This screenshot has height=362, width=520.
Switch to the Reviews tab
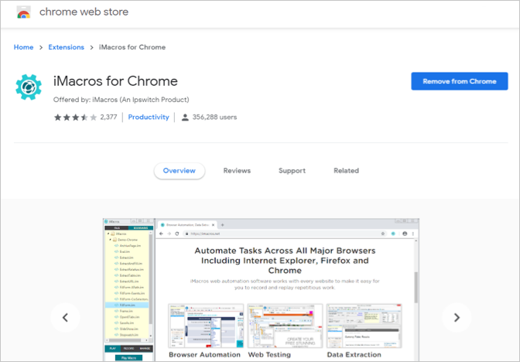237,171
